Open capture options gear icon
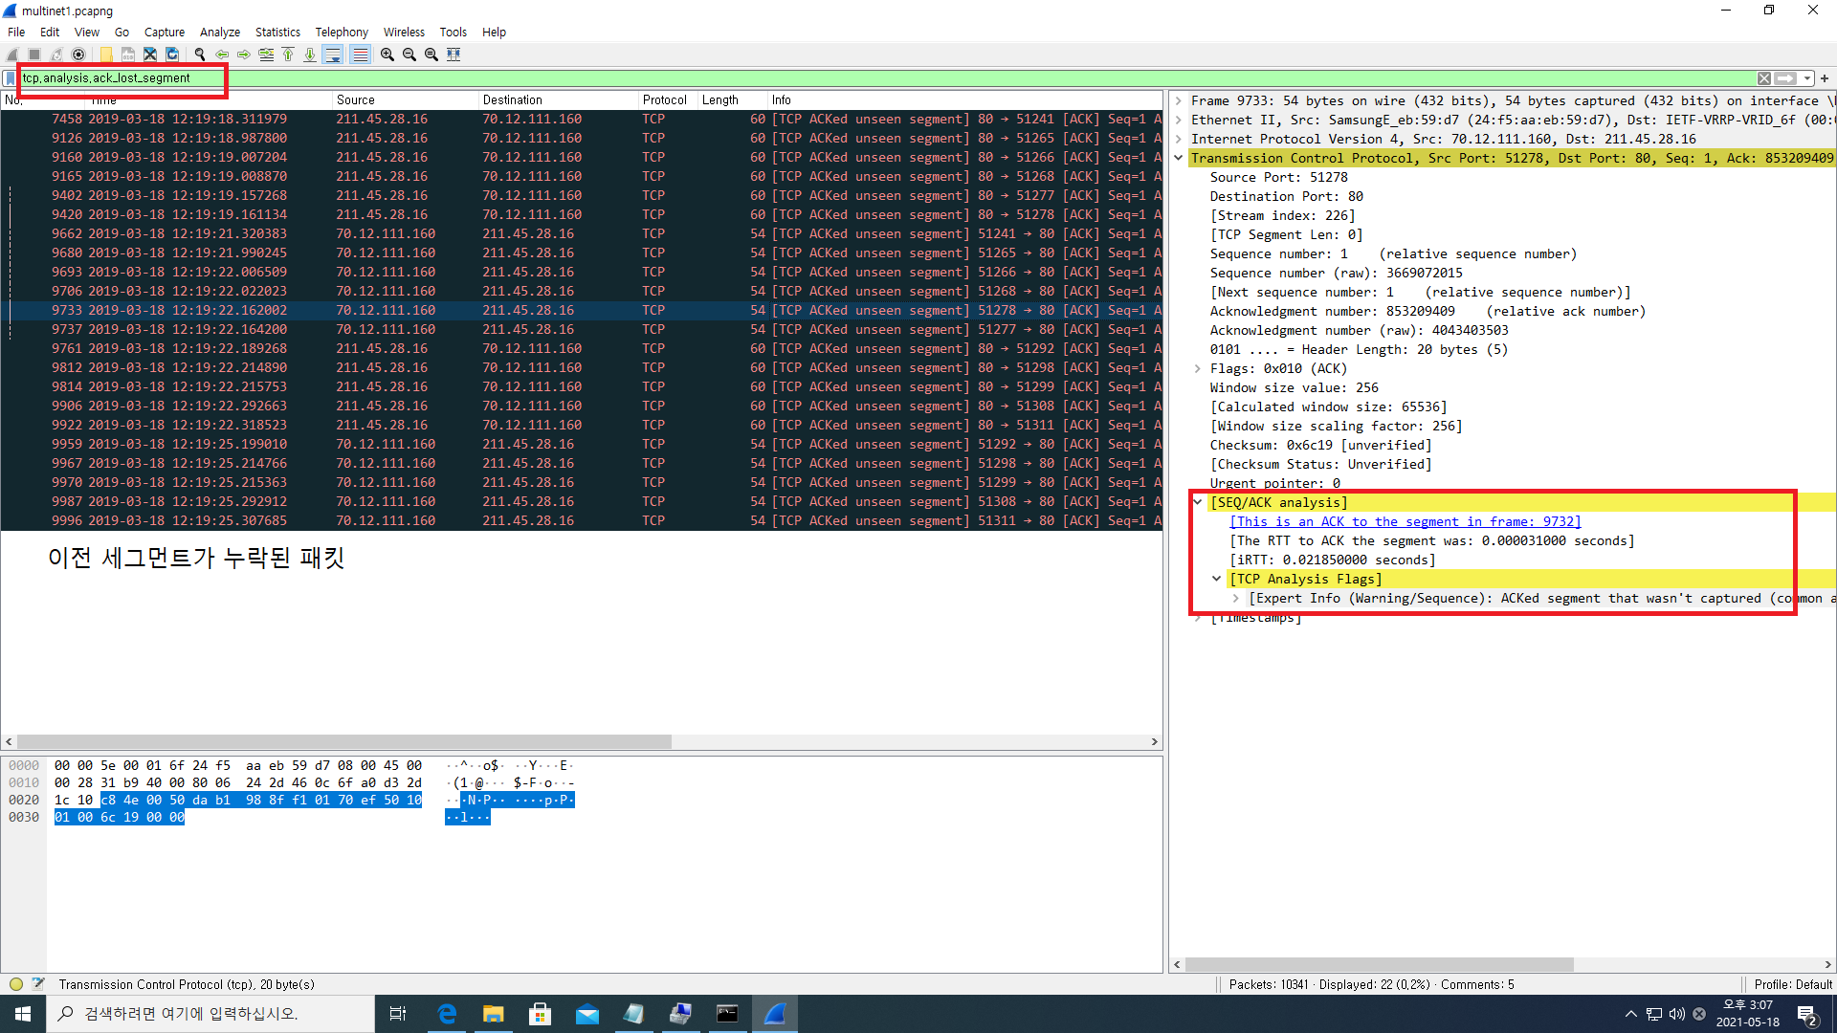 [78, 55]
